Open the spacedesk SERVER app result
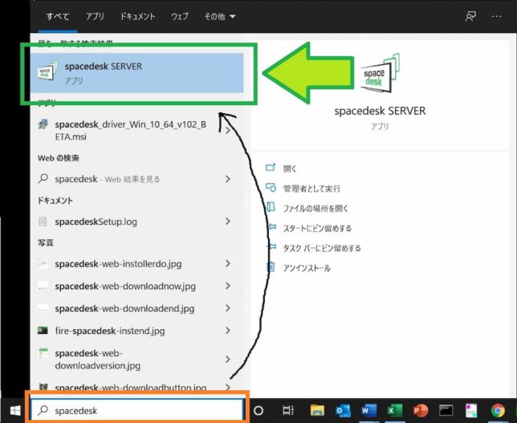The height and width of the screenshot is (423, 517). point(137,73)
